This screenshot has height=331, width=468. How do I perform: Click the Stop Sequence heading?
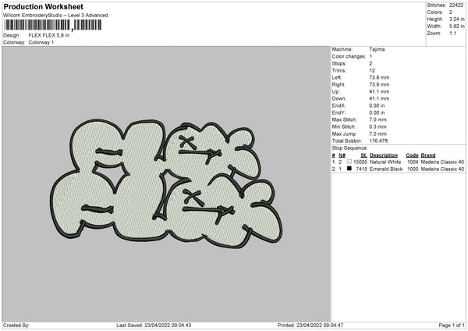coord(349,148)
